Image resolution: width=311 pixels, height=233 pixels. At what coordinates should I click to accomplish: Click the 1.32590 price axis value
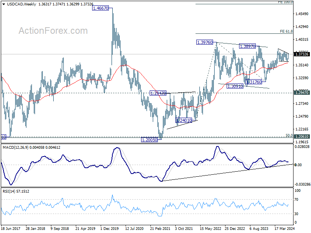(302, 78)
